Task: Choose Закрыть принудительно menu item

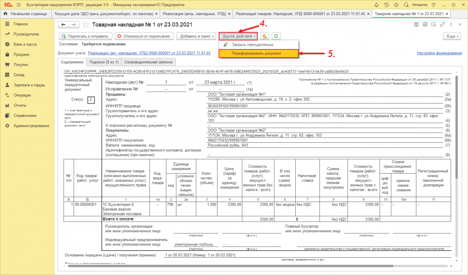Action: point(259,45)
